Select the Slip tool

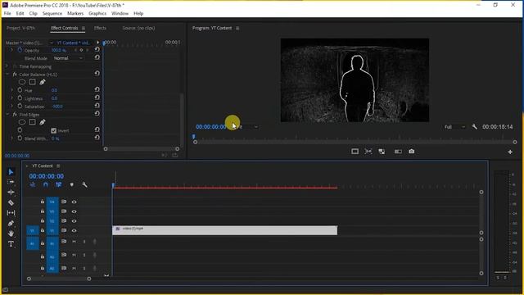click(x=11, y=213)
